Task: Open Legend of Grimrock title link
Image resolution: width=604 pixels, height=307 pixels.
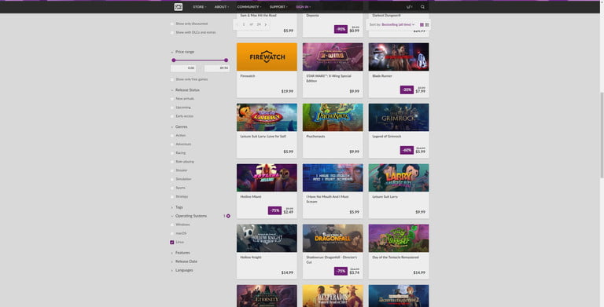Action: point(387,136)
